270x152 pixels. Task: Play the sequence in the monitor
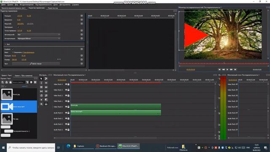[227, 69]
